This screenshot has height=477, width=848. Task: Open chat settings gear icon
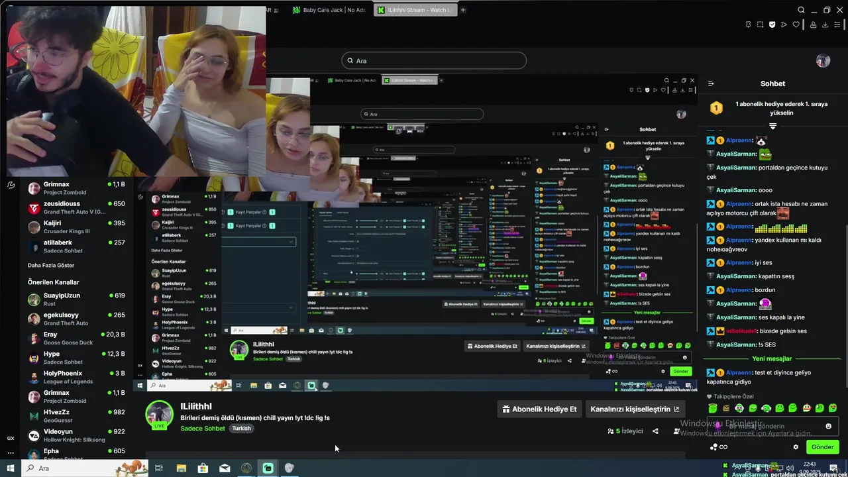pos(796,447)
